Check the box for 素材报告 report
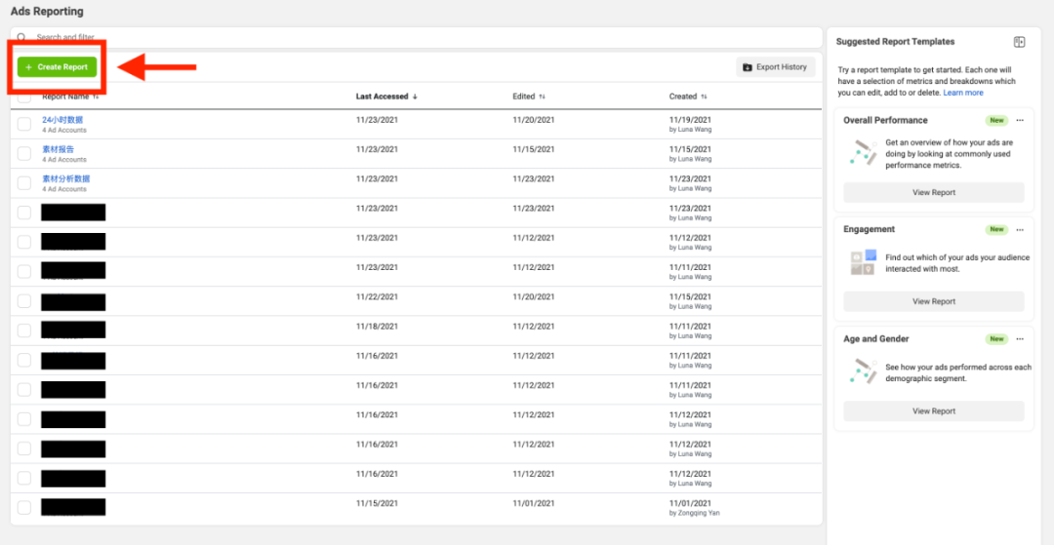This screenshot has width=1054, height=545. click(x=24, y=154)
